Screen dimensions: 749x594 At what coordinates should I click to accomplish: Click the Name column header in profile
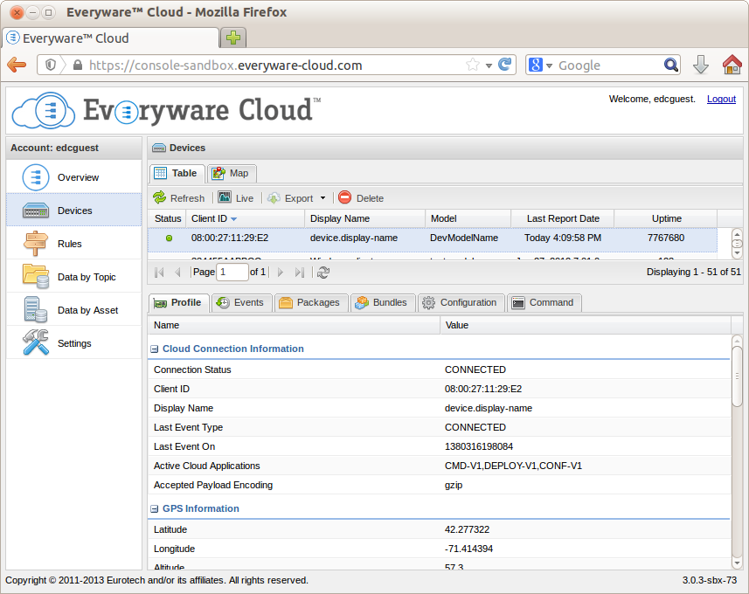point(294,325)
